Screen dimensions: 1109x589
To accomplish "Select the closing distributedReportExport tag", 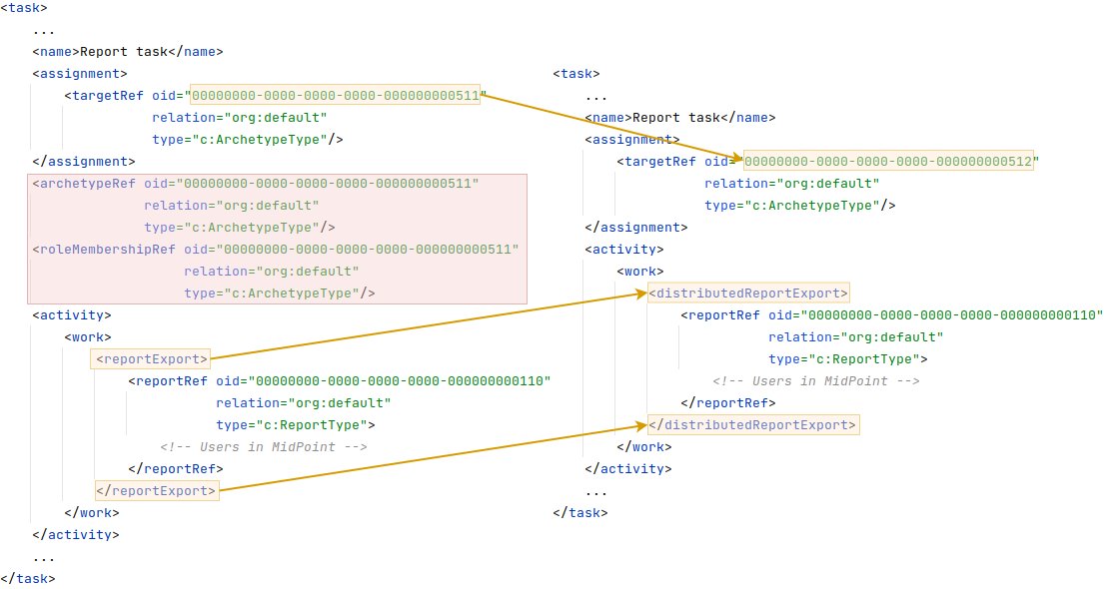I will pyautogui.click(x=752, y=424).
